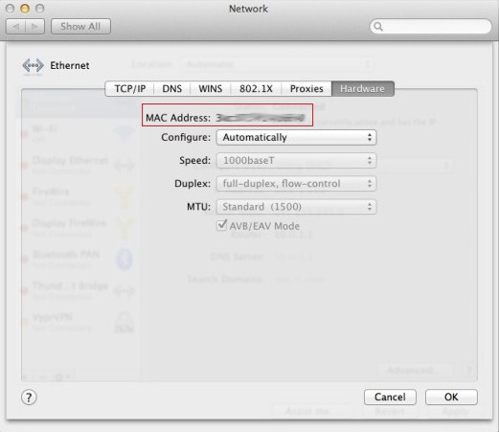This screenshot has height=432, width=499.
Task: Confirm settings with the OK button
Action: tap(451, 397)
